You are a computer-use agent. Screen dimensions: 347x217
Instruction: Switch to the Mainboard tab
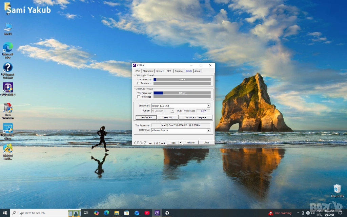coord(148,71)
